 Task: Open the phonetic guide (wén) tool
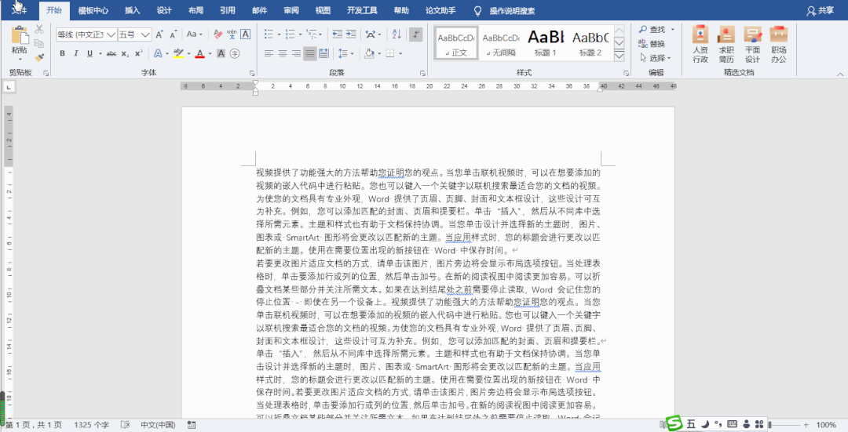click(x=232, y=34)
